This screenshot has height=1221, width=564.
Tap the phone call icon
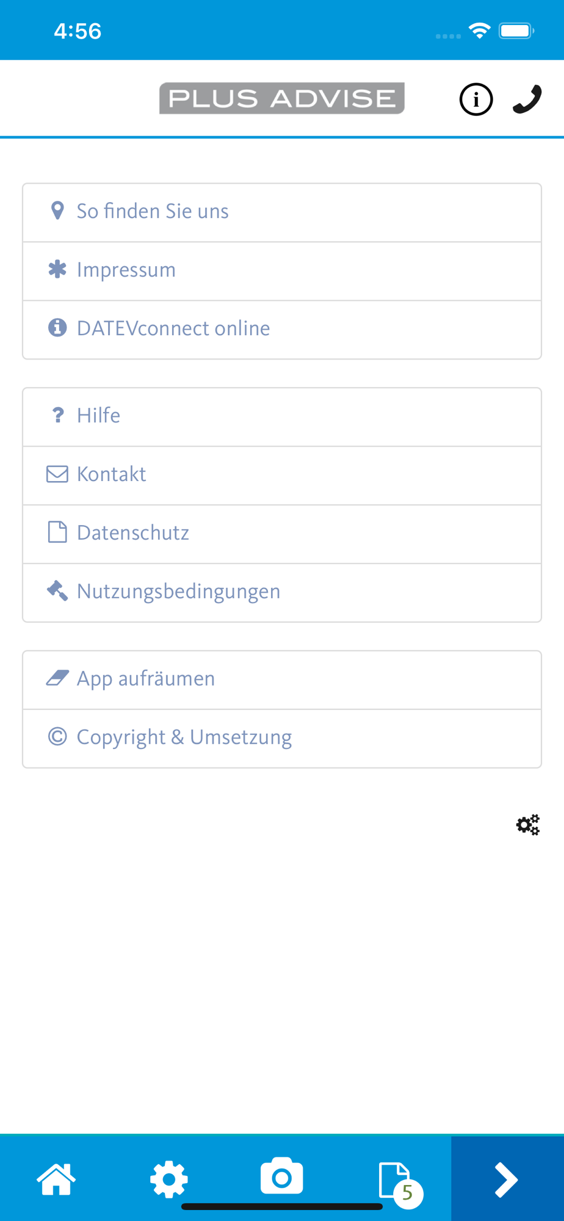click(x=527, y=100)
